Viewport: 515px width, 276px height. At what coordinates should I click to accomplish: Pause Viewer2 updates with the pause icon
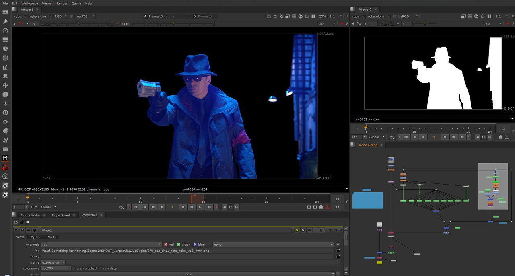(489, 16)
